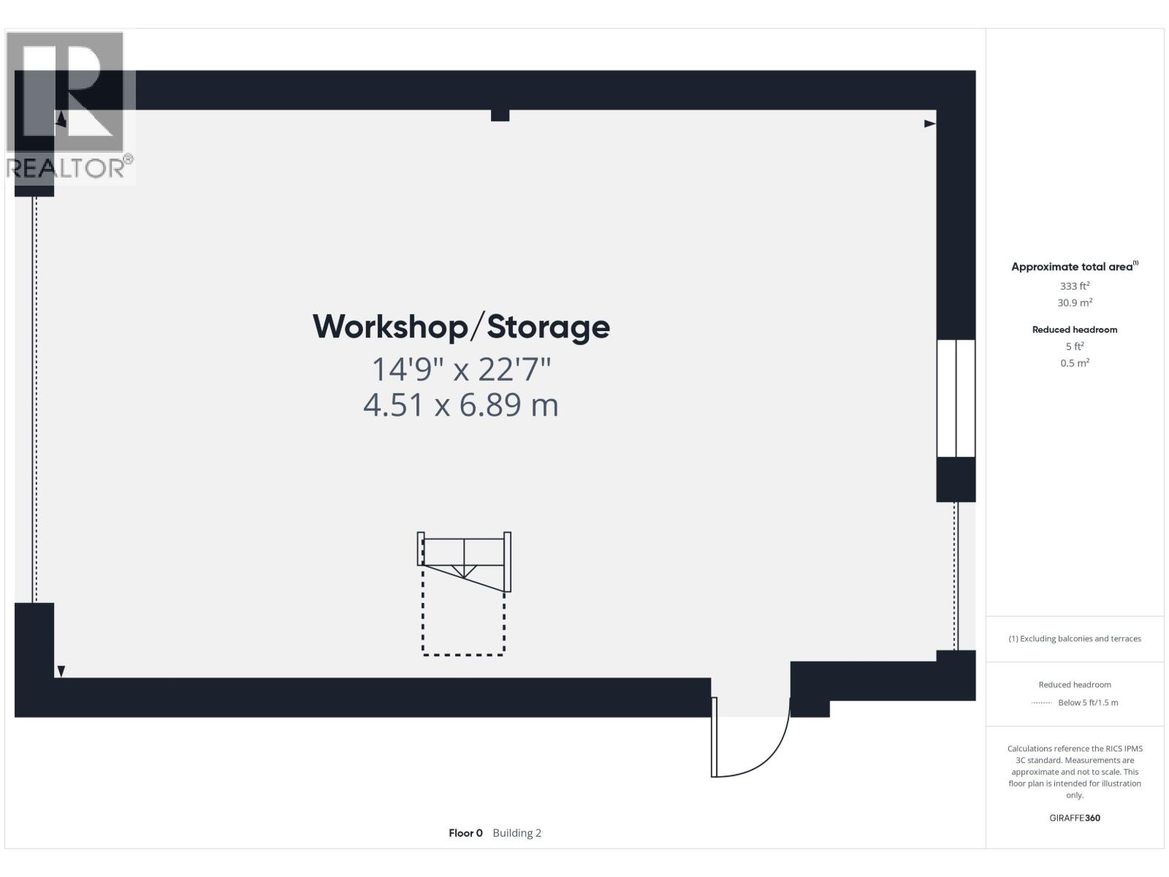Select the small wall notch on the top wall

click(500, 115)
